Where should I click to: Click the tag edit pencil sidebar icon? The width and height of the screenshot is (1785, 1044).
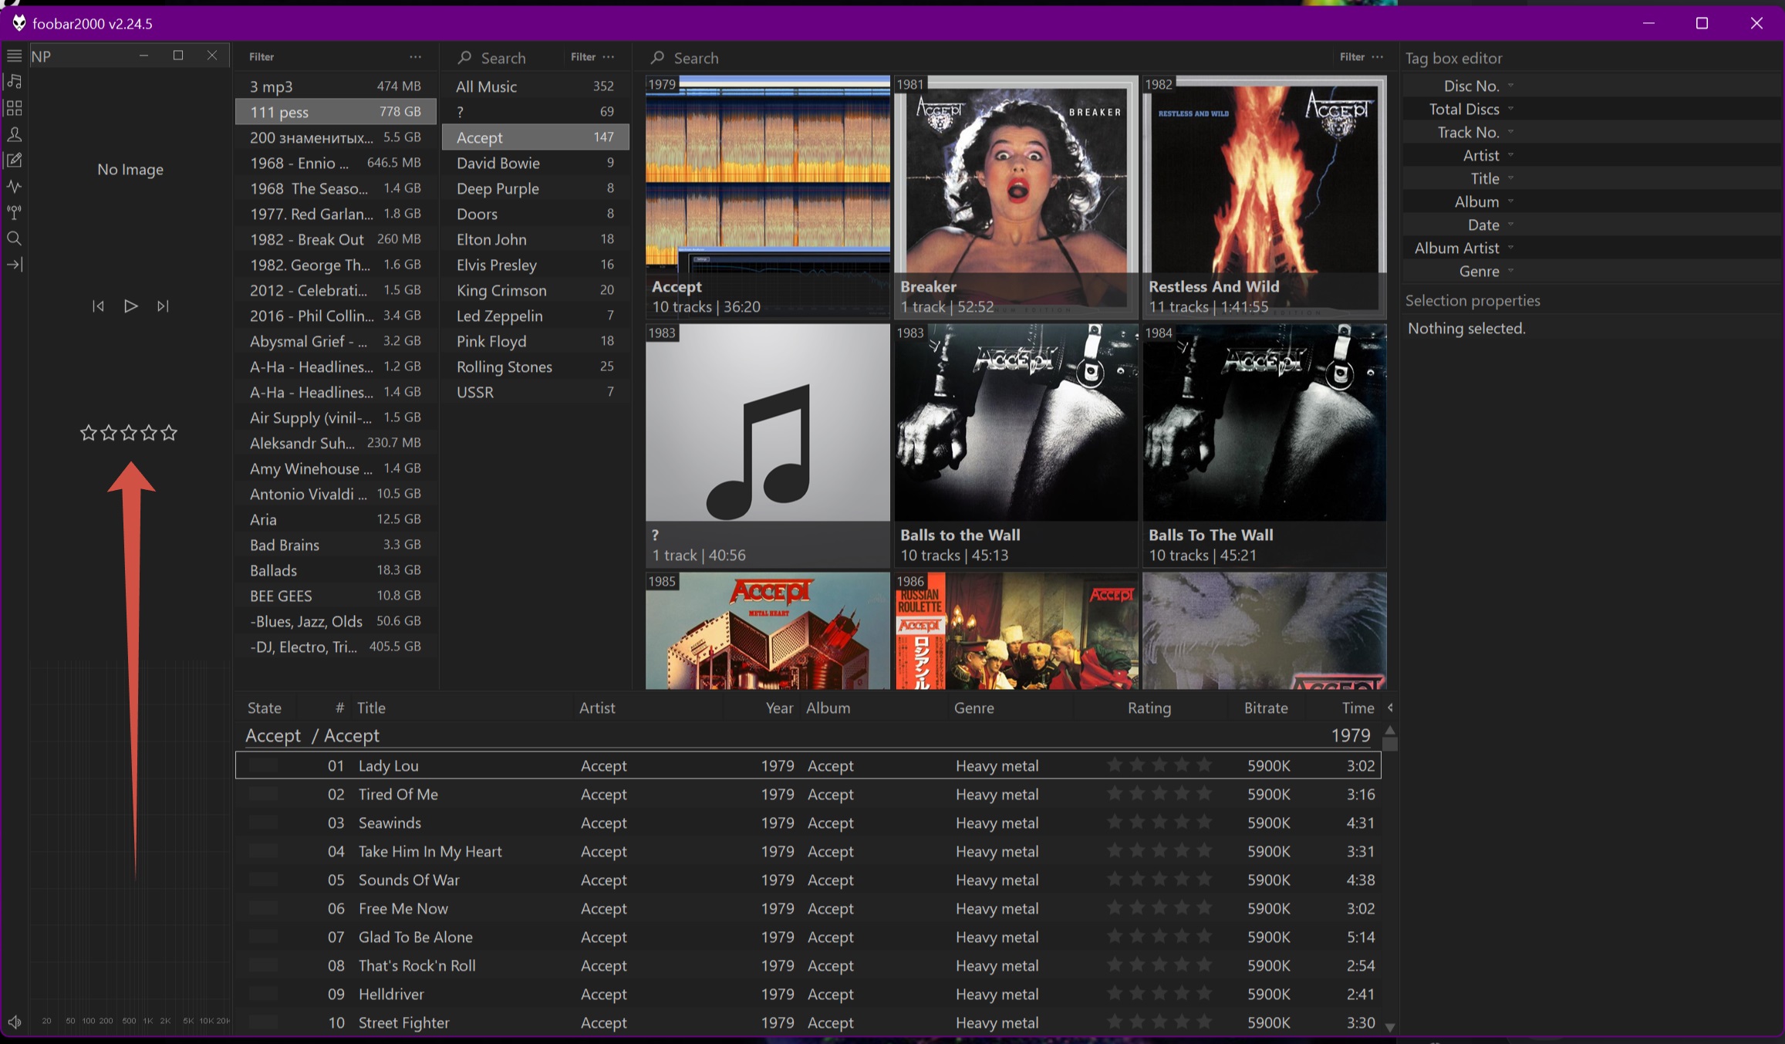(14, 160)
